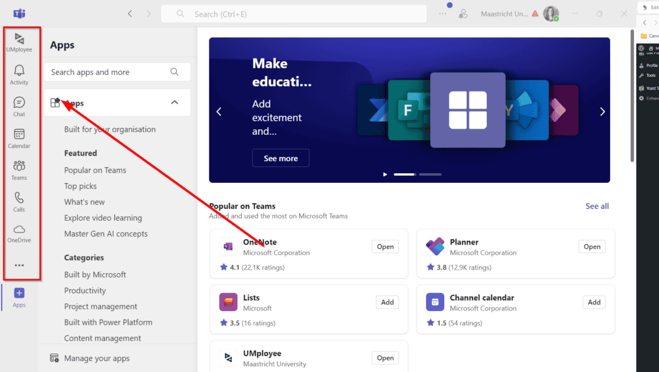Show more apps via sidebar ellipsis
The height and width of the screenshot is (372, 659).
pos(19,265)
